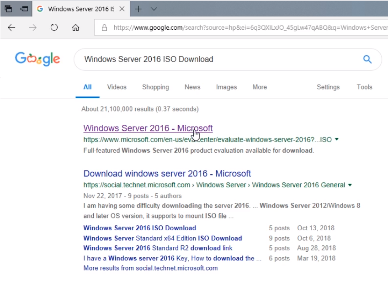
Task: Expand the tab preview chevron
Action: coord(154,9)
